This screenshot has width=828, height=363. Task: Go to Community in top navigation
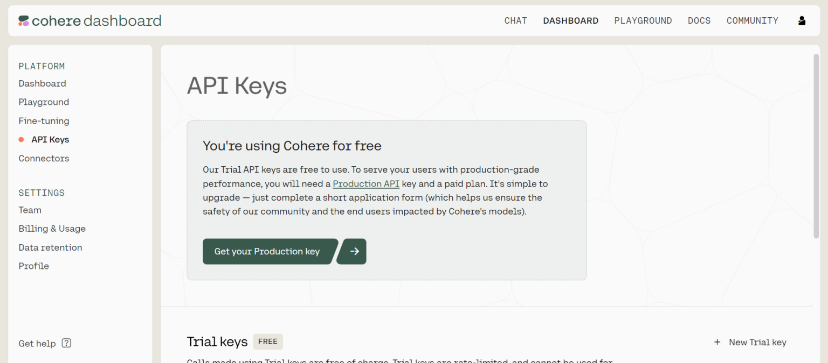point(752,21)
